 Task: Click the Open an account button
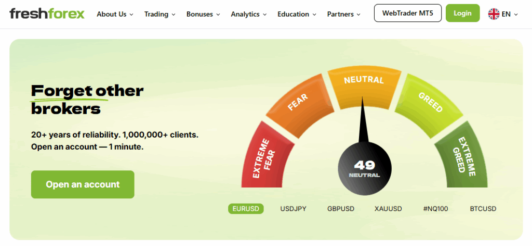(83, 184)
